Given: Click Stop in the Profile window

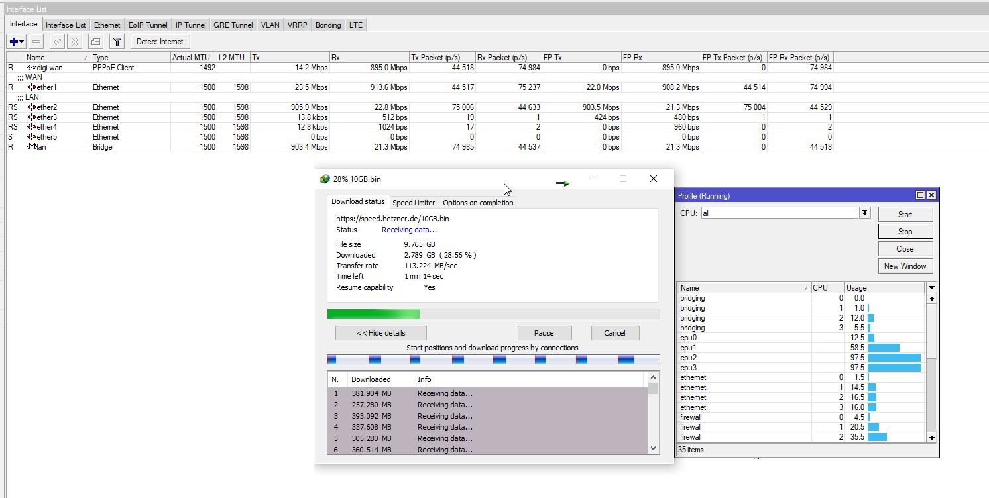Looking at the screenshot, I should [x=905, y=232].
